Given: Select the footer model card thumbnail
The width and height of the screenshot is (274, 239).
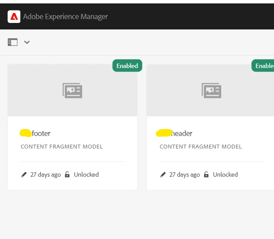Looking at the screenshot, I should click(x=72, y=90).
